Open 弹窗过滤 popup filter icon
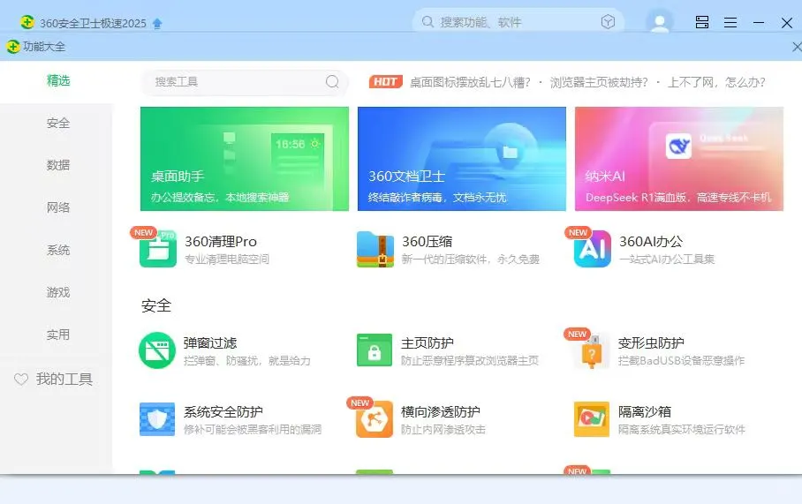This screenshot has width=802, height=504. 157,350
